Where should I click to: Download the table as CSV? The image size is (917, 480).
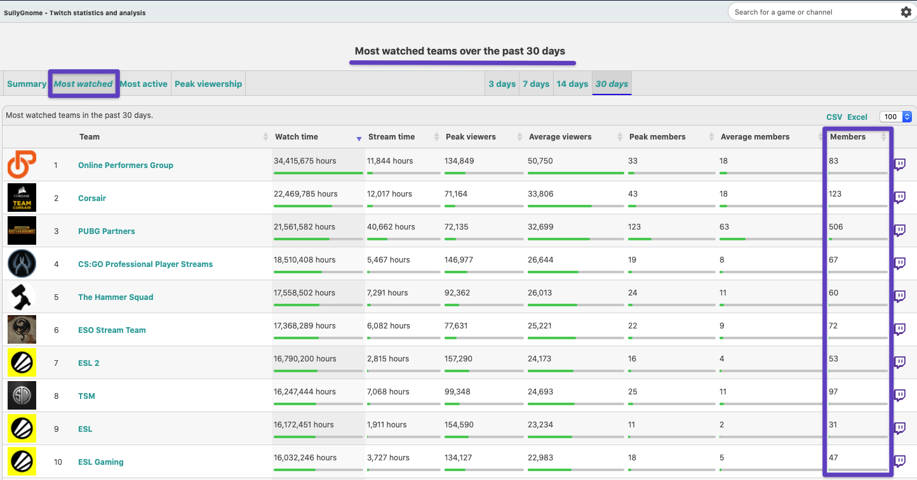[x=834, y=117]
